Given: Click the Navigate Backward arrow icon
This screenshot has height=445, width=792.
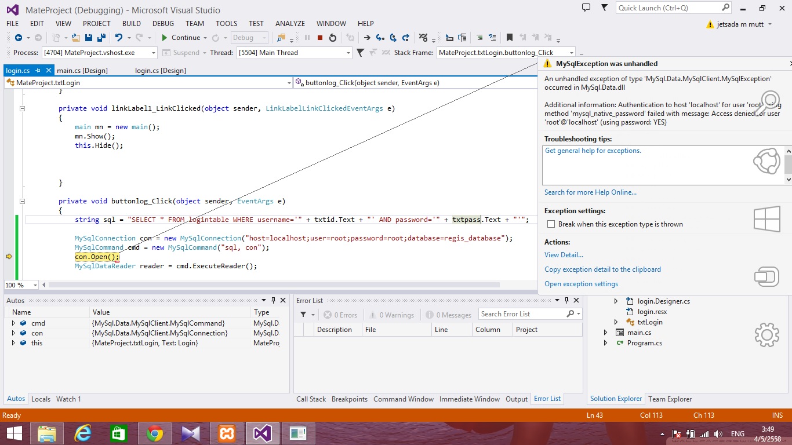Looking at the screenshot, I should (x=18, y=38).
